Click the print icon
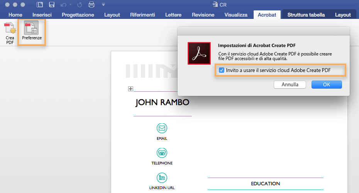Image resolution: width=359 pixels, height=193 pixels. pos(91,5)
